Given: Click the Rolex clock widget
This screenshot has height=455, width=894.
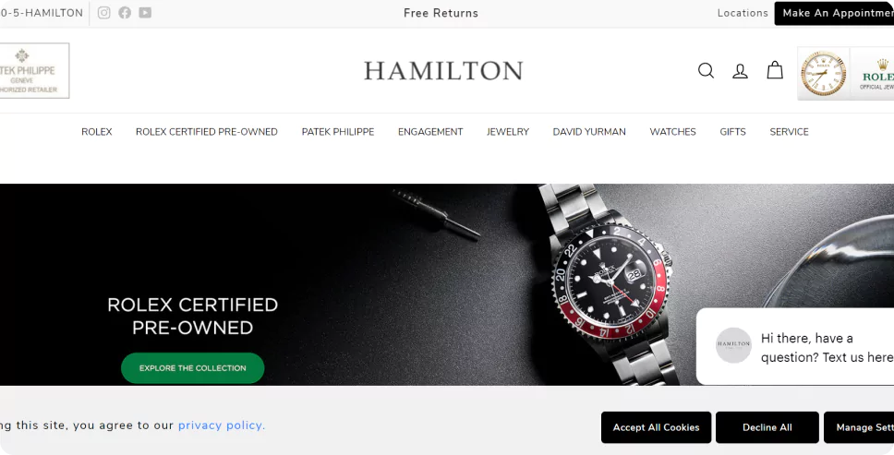Looking at the screenshot, I should [x=823, y=74].
